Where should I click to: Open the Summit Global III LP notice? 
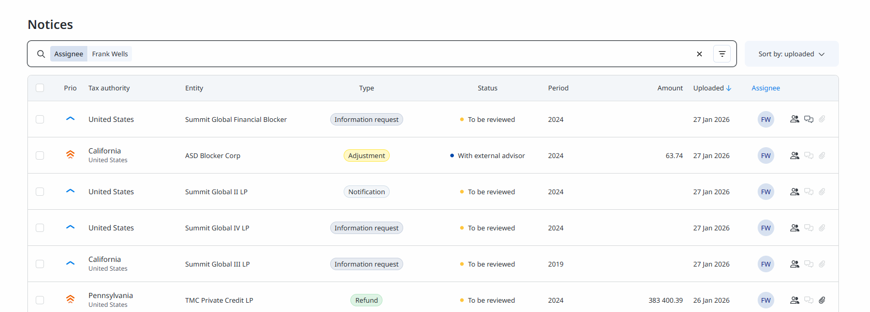point(217,264)
